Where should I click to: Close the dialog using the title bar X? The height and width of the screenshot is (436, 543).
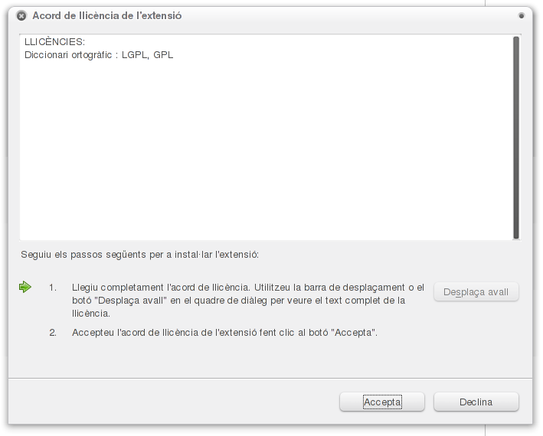click(x=21, y=16)
